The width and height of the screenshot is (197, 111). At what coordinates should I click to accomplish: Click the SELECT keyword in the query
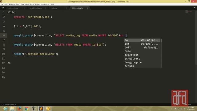click(60, 35)
